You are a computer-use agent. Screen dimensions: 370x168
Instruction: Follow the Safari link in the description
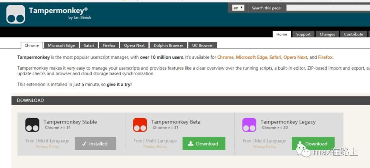click(x=275, y=57)
